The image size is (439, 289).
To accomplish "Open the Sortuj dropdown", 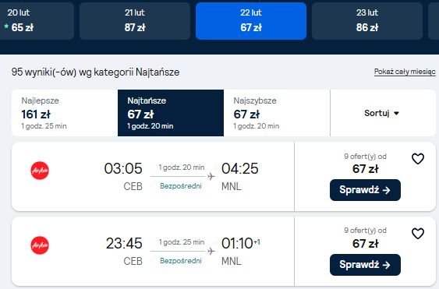I will point(383,113).
